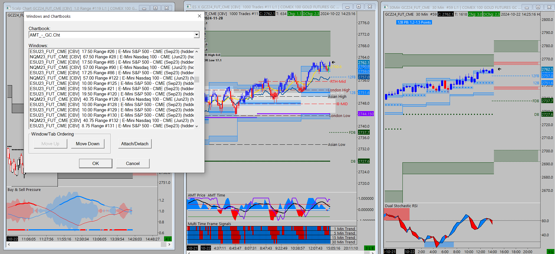The height and width of the screenshot is (254, 555).
Task: Click the Scalp Chart window title icon
Action: point(9,8)
